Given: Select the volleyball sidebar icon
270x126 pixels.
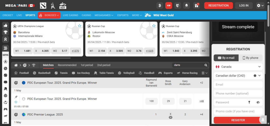Looking at the screenshot, I should coord(6,95).
